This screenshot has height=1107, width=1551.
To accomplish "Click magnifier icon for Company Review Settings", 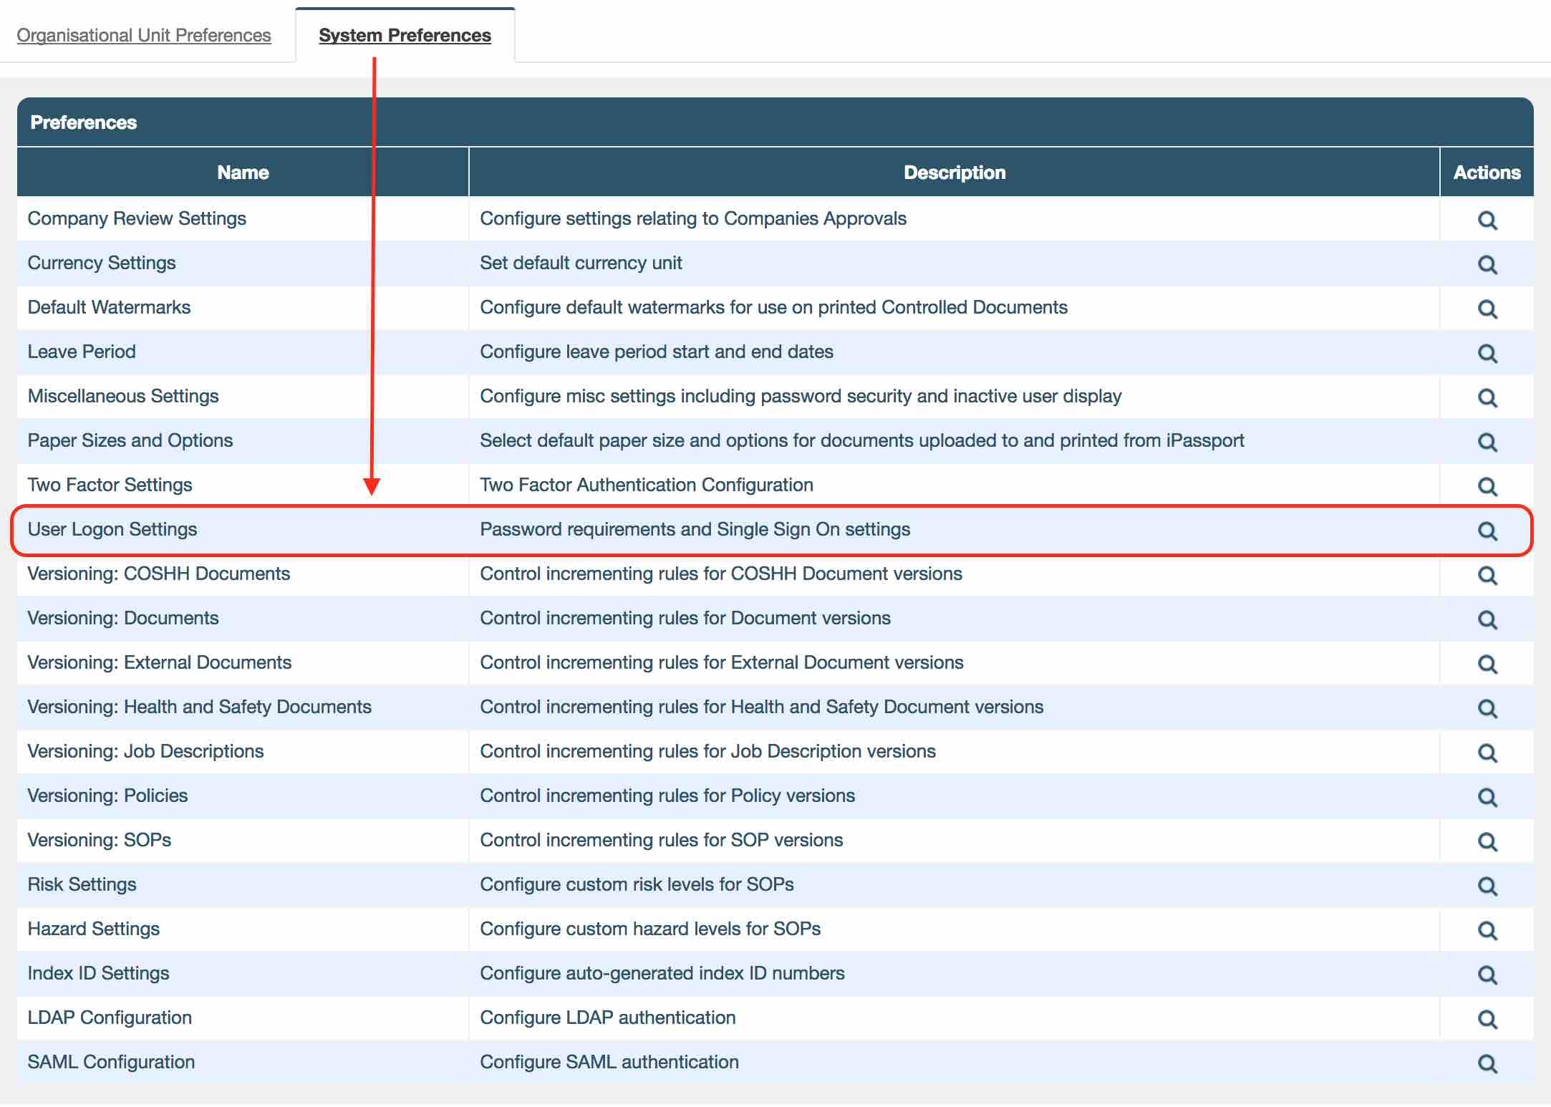I will [x=1487, y=220].
